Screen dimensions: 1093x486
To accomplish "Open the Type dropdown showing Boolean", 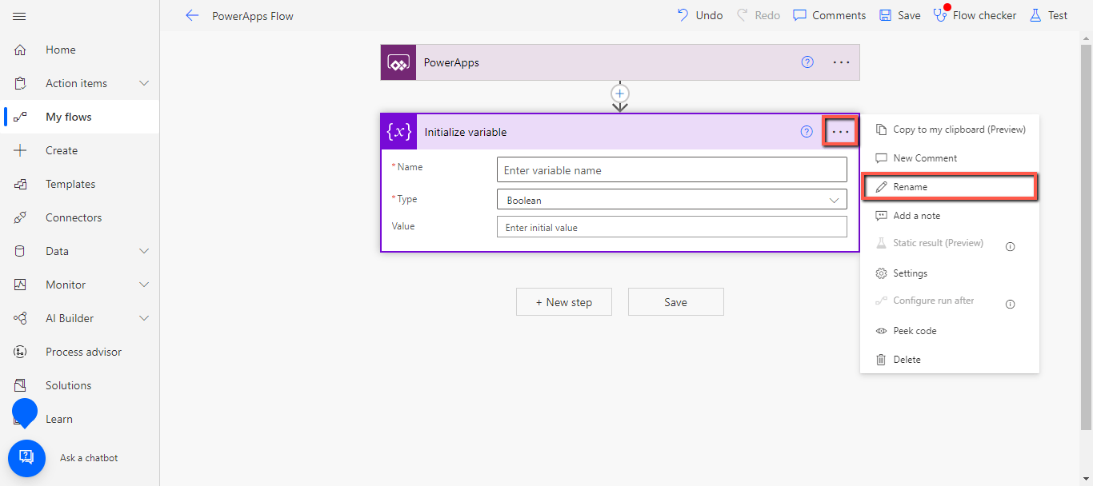I will (672, 200).
